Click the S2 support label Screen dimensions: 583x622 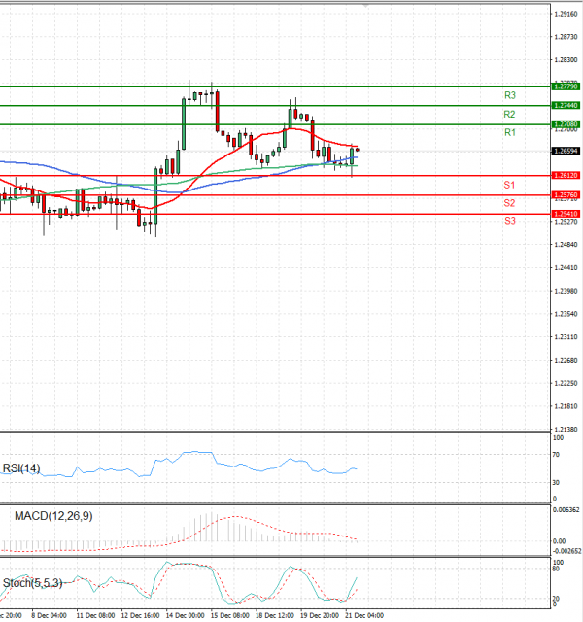pyautogui.click(x=509, y=203)
